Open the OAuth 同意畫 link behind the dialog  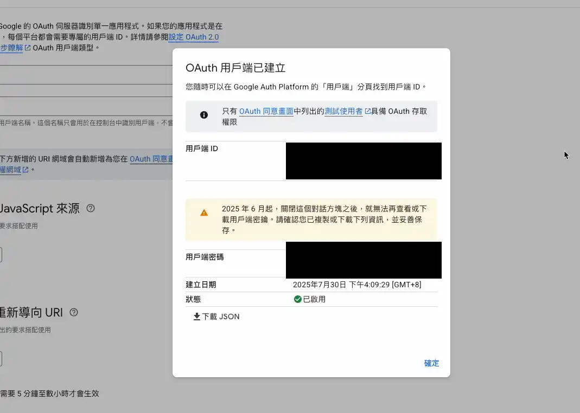pos(151,159)
